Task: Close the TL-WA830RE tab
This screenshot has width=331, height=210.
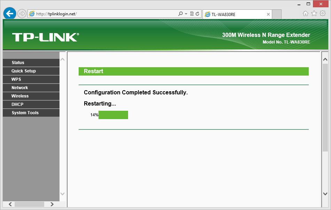Action: point(268,14)
